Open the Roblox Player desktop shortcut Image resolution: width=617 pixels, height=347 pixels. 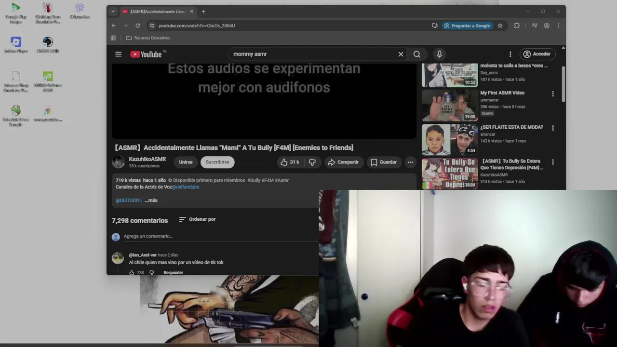(16, 45)
